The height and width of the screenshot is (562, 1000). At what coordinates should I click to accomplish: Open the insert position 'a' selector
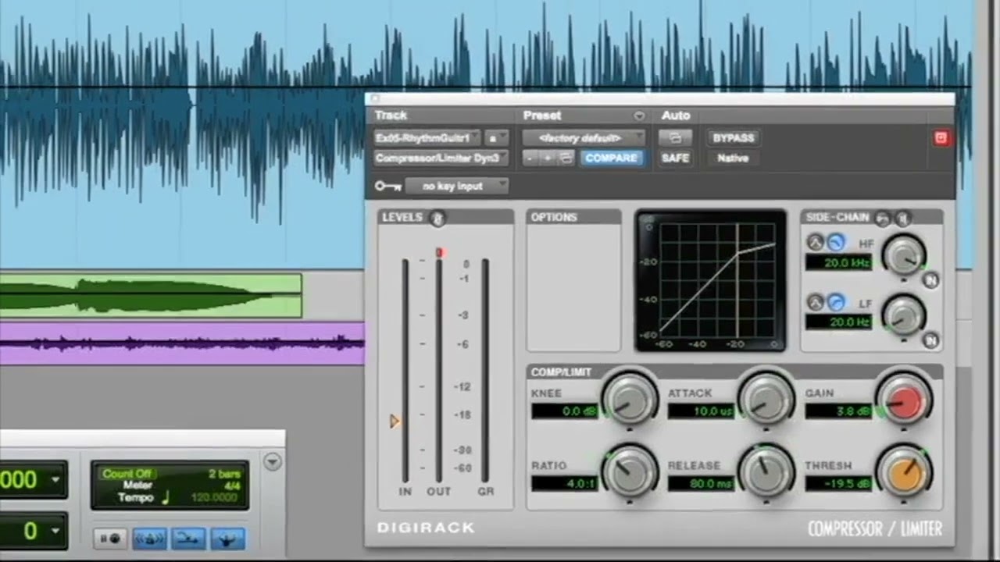(x=496, y=138)
